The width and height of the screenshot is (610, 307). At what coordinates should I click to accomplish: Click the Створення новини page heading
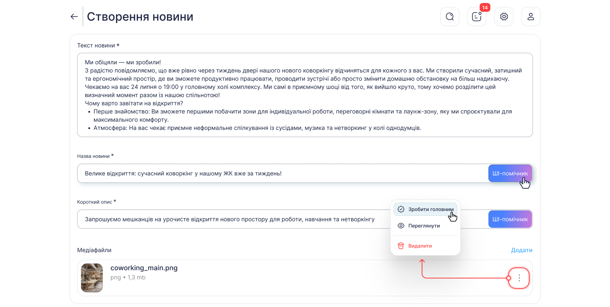[x=140, y=17]
